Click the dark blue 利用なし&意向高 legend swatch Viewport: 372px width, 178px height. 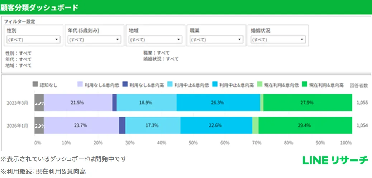(x=125, y=85)
